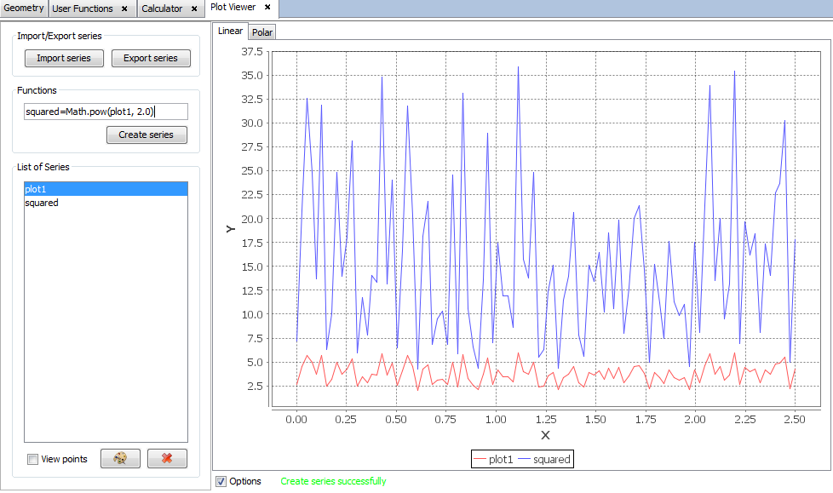The height and width of the screenshot is (493, 833).
Task: Click the Import series button
Action: 64,58
